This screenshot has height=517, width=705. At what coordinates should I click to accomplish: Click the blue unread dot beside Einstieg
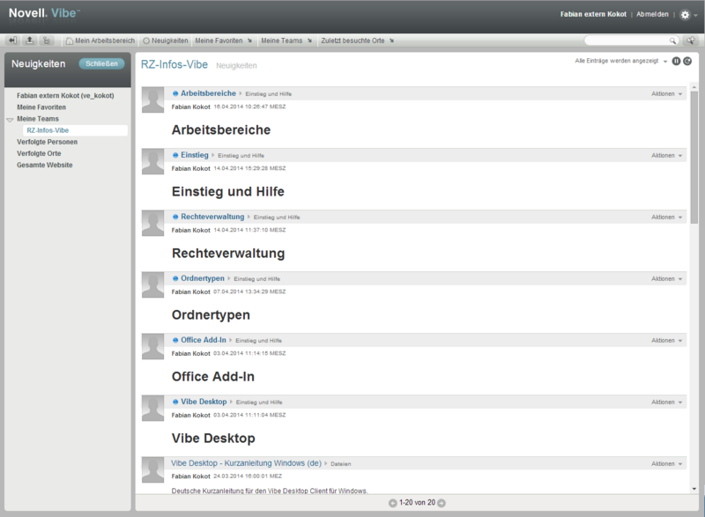(175, 155)
